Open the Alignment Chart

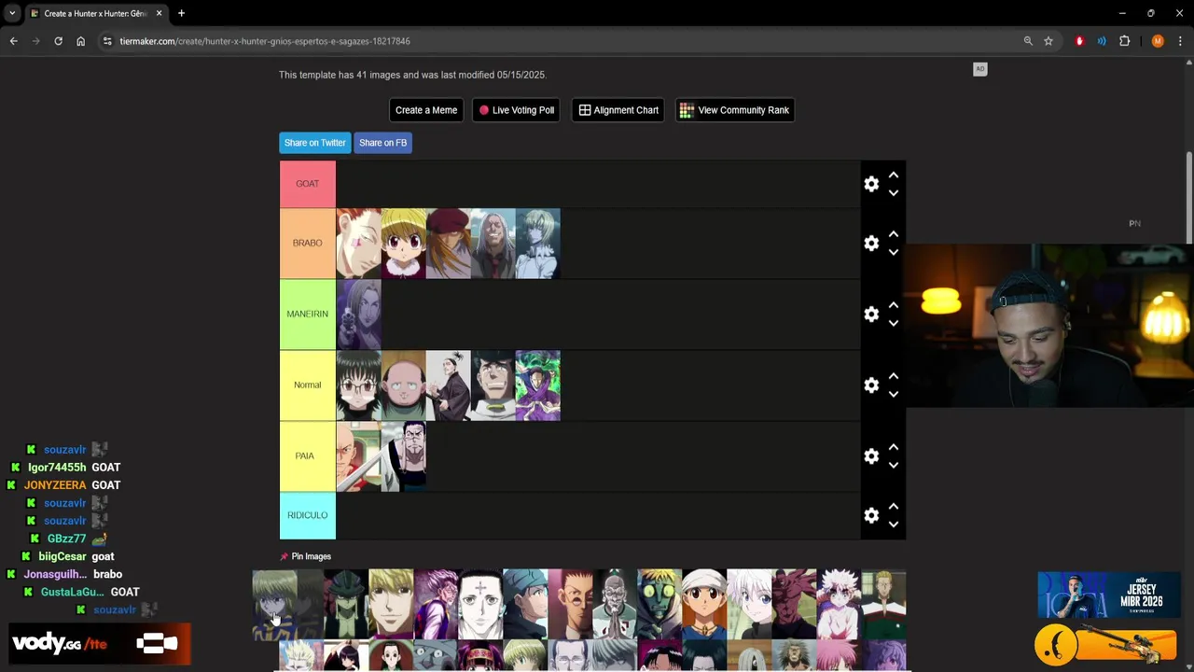(x=618, y=110)
